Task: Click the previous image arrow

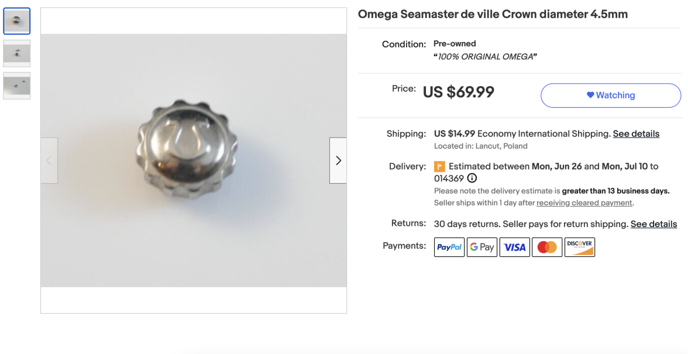Action: (x=49, y=160)
